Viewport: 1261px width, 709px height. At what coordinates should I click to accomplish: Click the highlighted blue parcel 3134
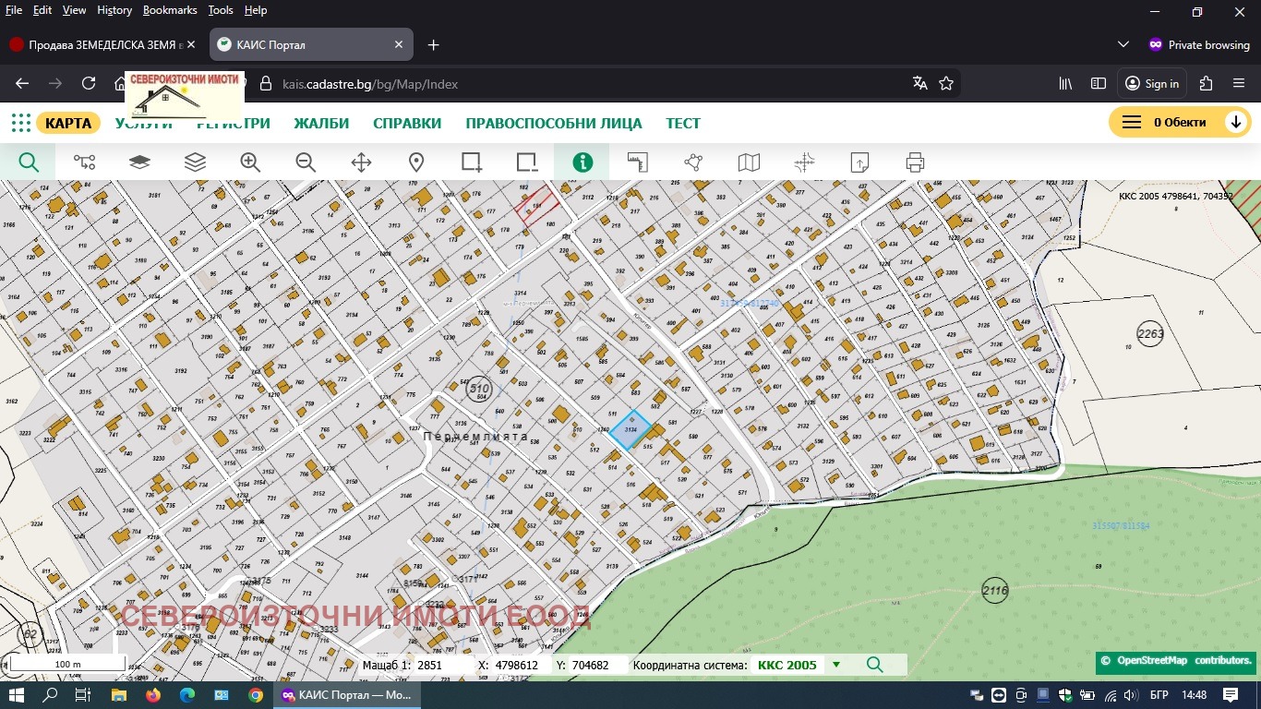[x=630, y=430]
